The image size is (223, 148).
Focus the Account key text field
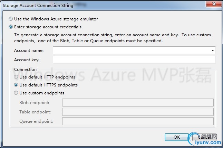coord(134,60)
